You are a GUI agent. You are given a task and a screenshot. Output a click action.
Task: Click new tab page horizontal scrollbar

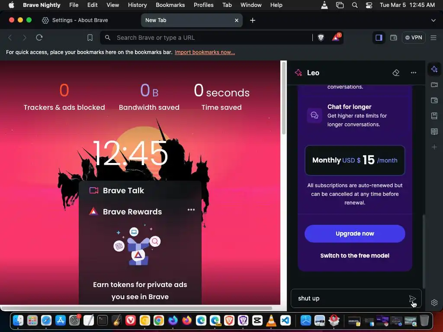click(x=137, y=308)
